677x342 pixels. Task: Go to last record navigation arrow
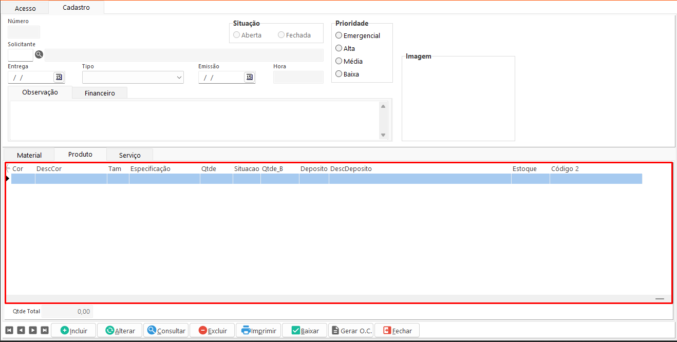[x=45, y=330]
